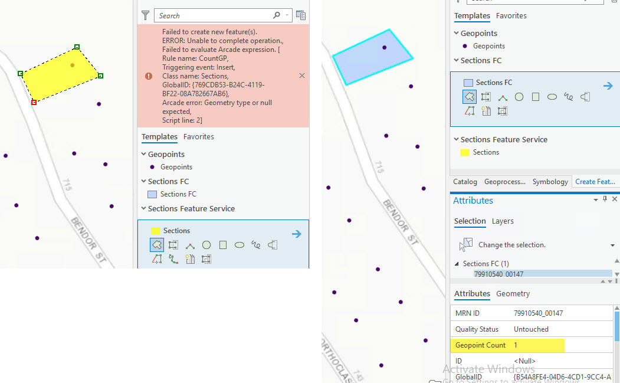Select Streaming tool under yellow Sections template
Screen dimensions: 620x383
coord(173,259)
